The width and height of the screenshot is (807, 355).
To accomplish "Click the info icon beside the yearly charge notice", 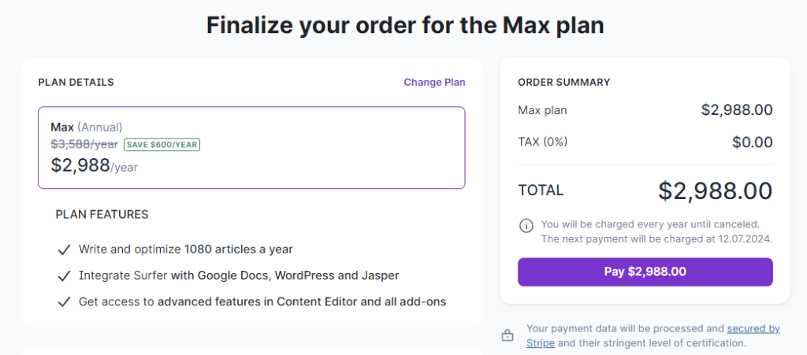I will click(x=526, y=226).
